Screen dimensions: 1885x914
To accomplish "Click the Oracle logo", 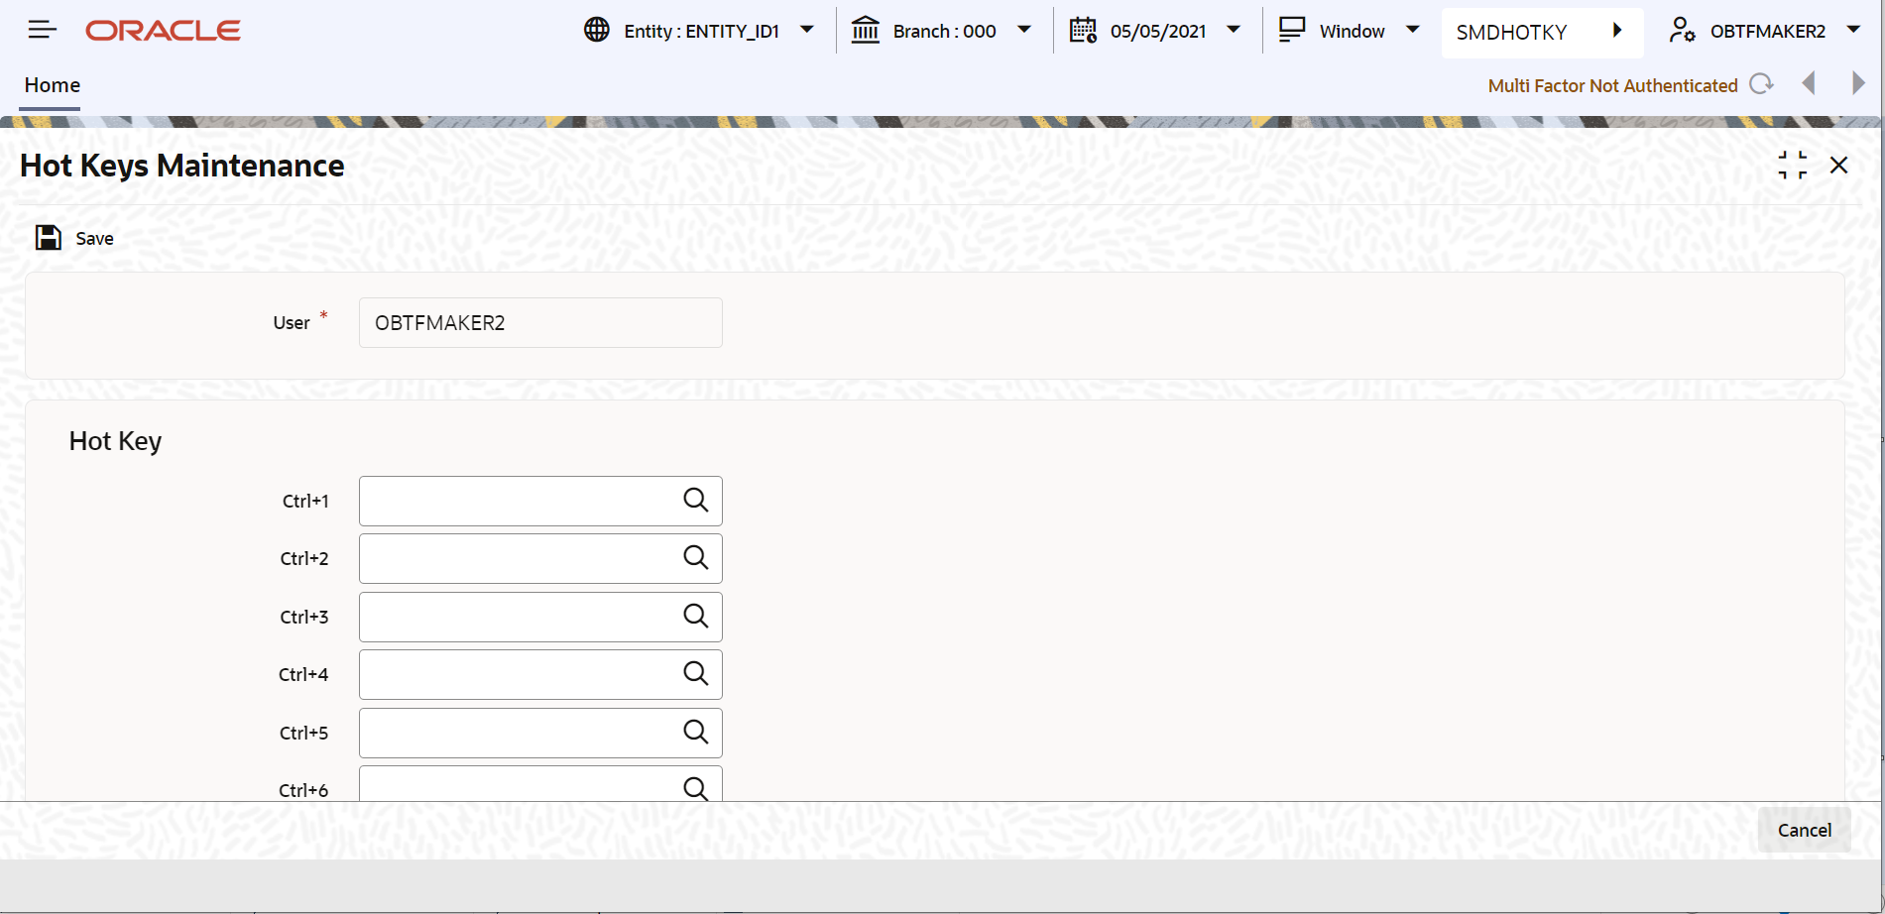I will click(163, 30).
